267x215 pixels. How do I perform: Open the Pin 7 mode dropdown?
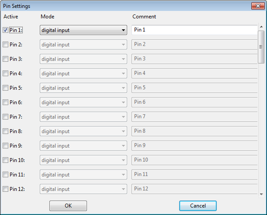pyautogui.click(x=83, y=117)
